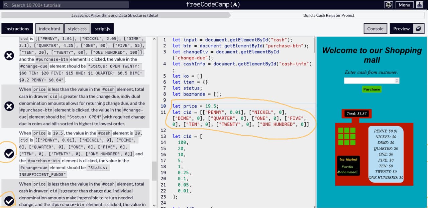Open the Menu button
The width and height of the screenshot is (428, 208).
tap(404, 5)
